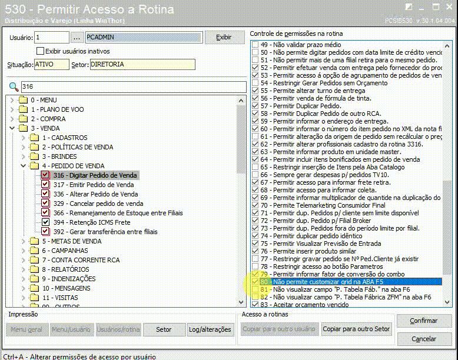Click the 11 - VISITAS folder icon
458x360 pixels.
[x=34, y=298]
